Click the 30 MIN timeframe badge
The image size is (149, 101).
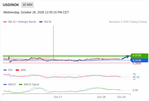pos(28,5)
